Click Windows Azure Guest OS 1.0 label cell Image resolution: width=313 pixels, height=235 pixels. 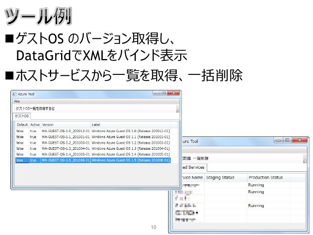pyautogui.click(x=131, y=131)
